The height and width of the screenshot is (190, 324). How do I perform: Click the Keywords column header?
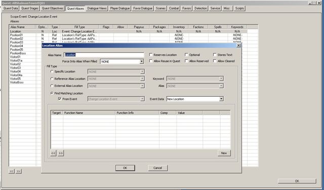tap(237, 27)
